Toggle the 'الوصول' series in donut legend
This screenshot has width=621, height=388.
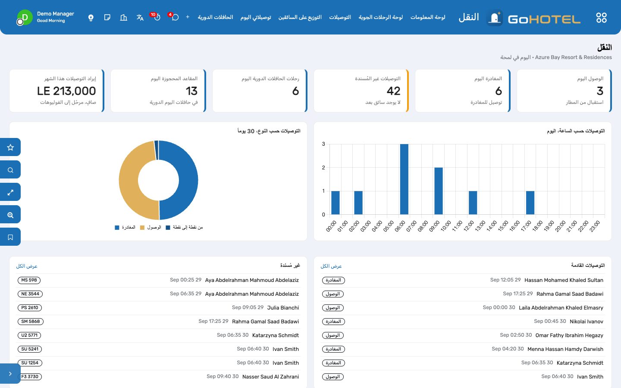coord(151,228)
